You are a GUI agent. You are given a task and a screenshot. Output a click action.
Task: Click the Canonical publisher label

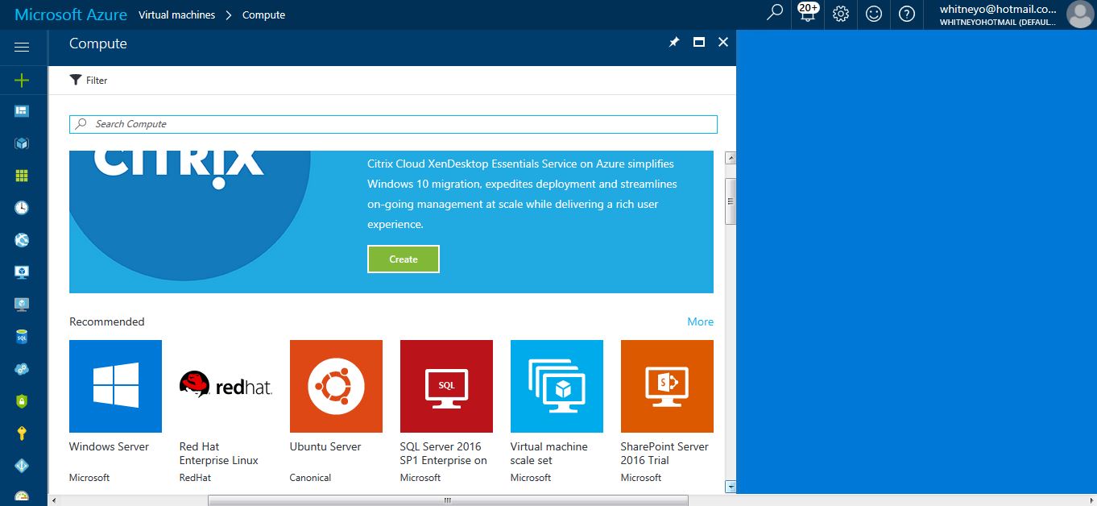[x=310, y=478]
